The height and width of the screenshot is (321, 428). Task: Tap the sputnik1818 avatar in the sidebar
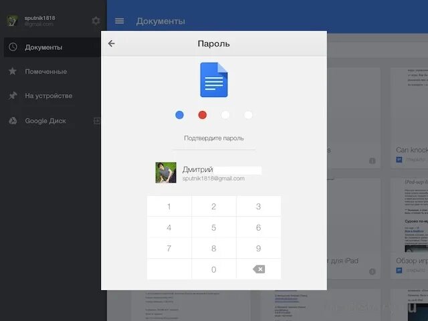pyautogui.click(x=12, y=21)
